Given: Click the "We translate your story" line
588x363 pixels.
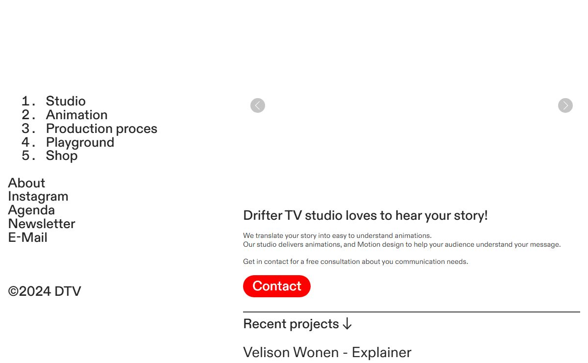Looking at the screenshot, I should (337, 235).
